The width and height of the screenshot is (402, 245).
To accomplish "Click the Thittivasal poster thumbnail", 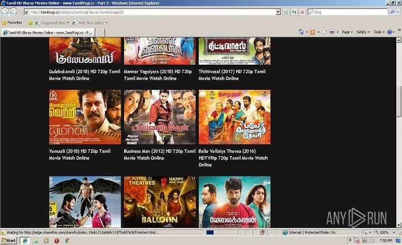I will 234,51.
